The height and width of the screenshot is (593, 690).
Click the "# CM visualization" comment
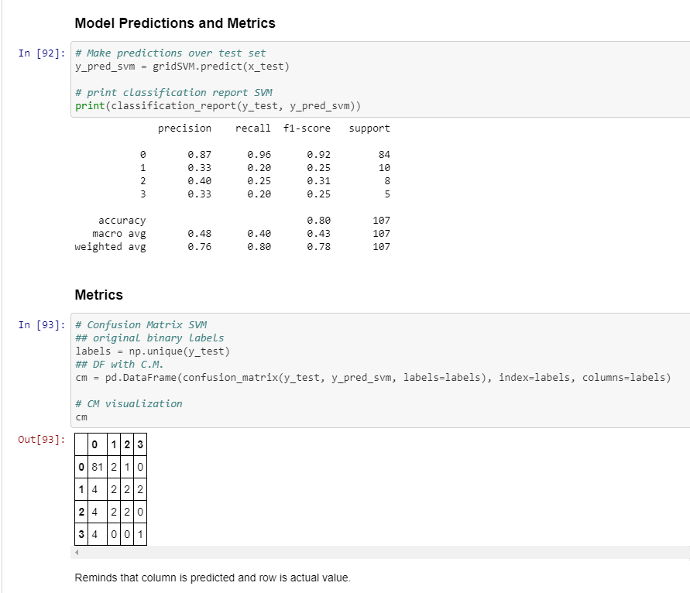tap(129, 403)
